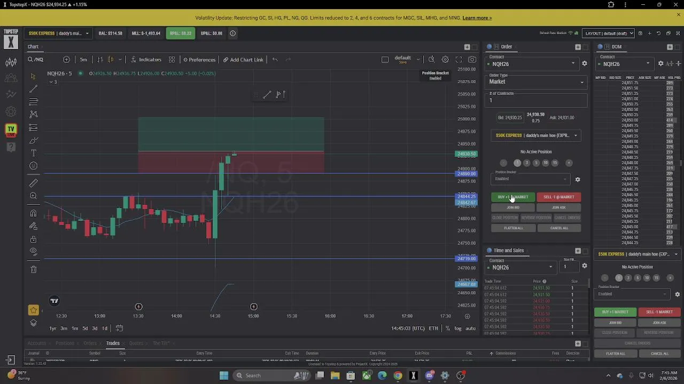Screen dimensions: 684x384
Task: Click the compare symbol plus icon
Action: point(66,59)
